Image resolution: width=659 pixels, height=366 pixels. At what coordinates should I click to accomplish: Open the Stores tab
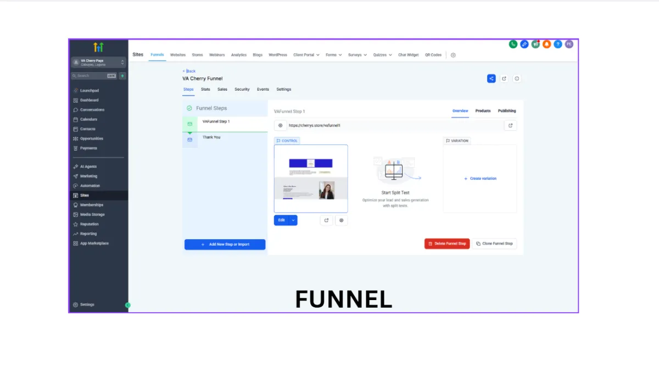point(198,55)
